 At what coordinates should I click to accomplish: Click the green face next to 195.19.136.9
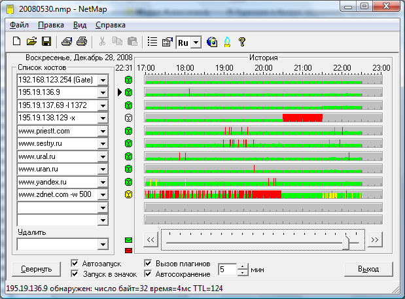pos(128,92)
